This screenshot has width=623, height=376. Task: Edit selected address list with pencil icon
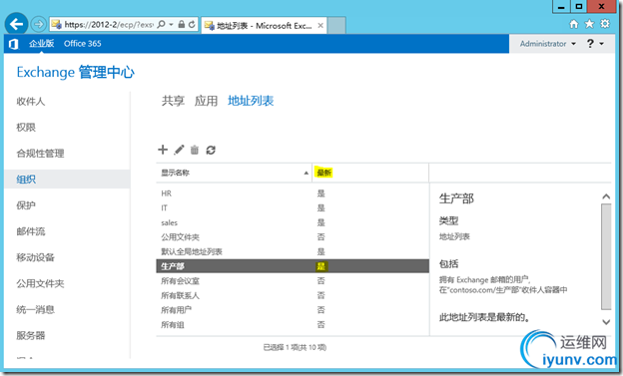tap(179, 150)
